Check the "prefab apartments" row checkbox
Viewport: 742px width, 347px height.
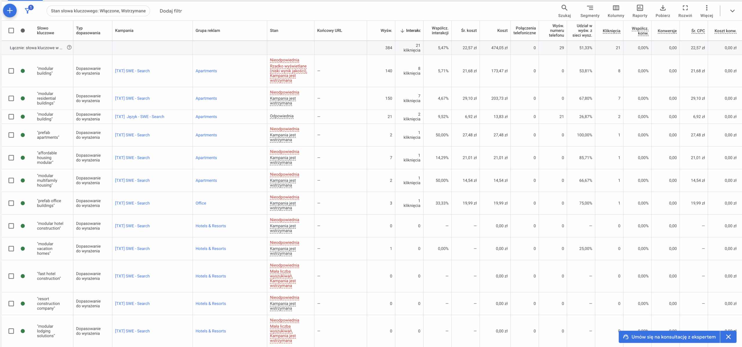coord(11,135)
